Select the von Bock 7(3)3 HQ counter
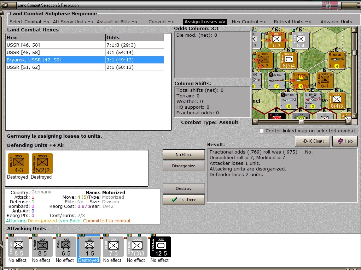The width and height of the screenshot is (361, 270). click(137, 247)
